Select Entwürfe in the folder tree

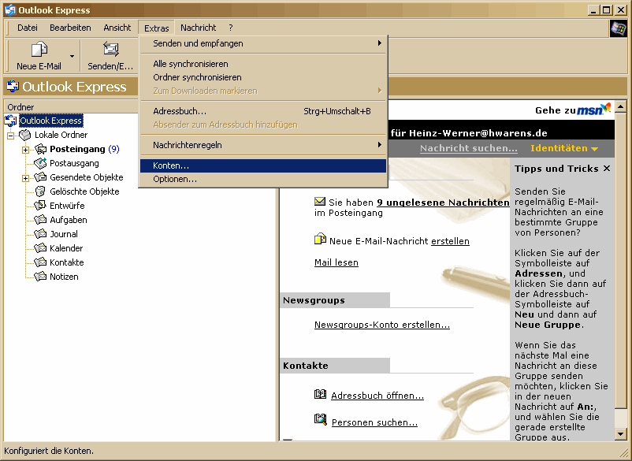(x=67, y=206)
